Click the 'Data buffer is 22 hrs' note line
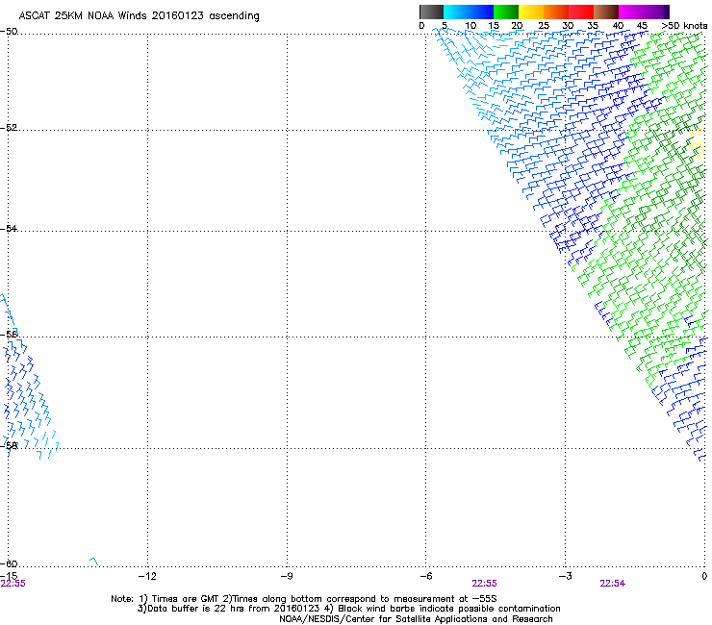Viewport: 712px width, 625px height. (x=348, y=609)
